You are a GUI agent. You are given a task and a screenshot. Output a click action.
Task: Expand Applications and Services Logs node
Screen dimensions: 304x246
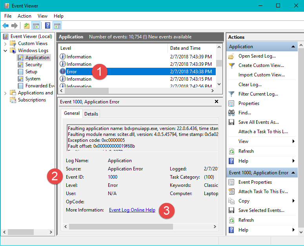click(5, 93)
